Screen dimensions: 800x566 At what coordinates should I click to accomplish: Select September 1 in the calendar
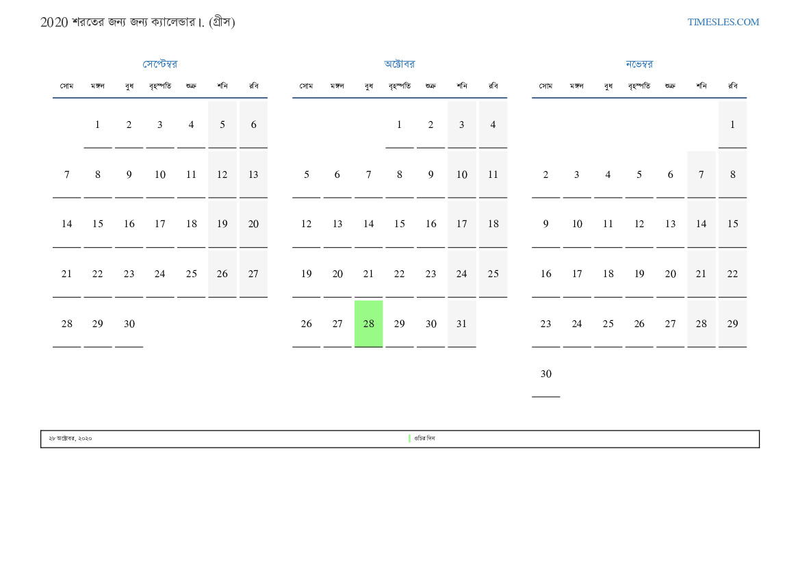click(98, 125)
